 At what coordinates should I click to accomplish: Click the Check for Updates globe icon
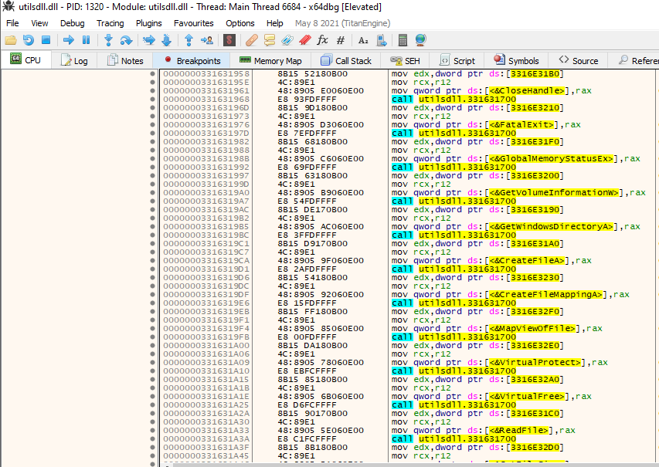(421, 40)
